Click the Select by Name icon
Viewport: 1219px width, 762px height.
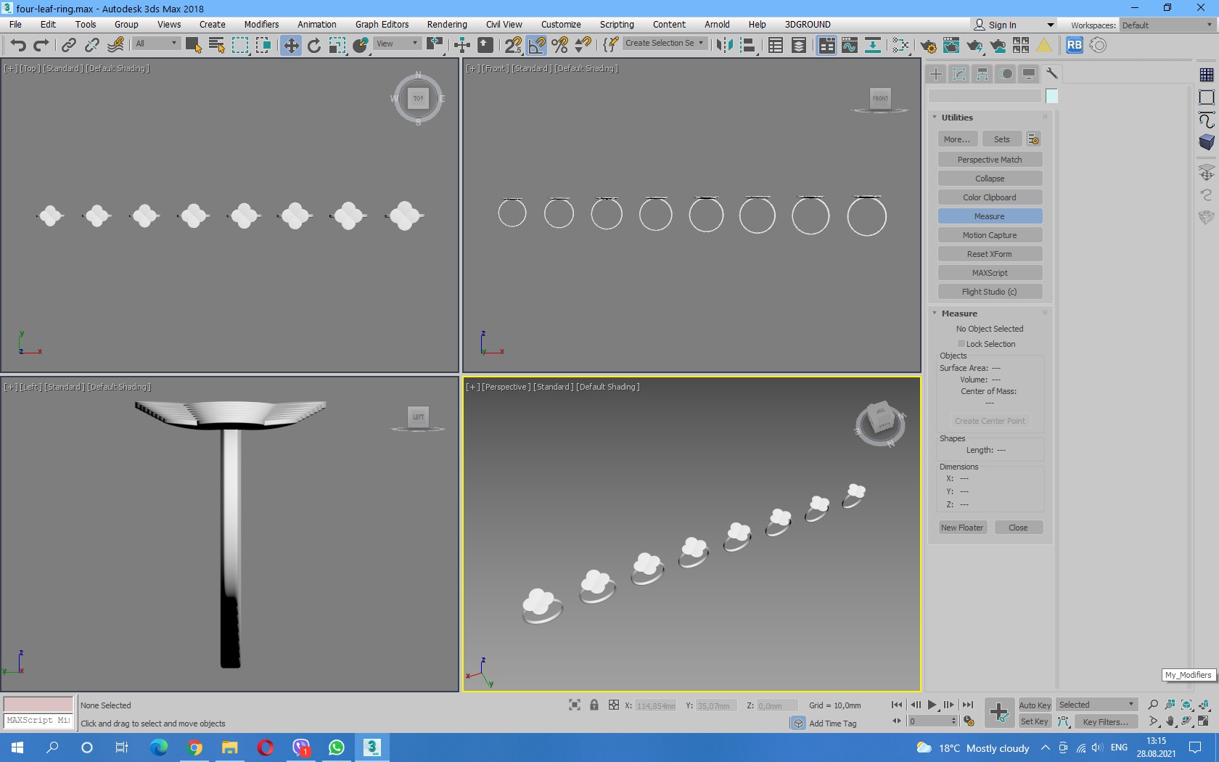[x=216, y=46]
